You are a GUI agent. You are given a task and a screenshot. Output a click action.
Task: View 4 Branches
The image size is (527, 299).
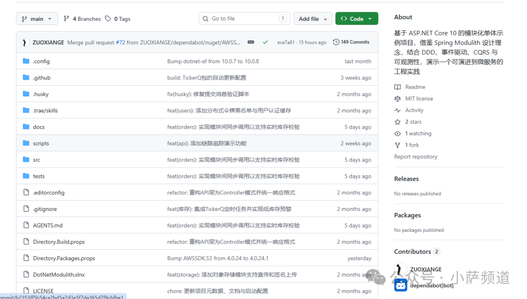82,19
